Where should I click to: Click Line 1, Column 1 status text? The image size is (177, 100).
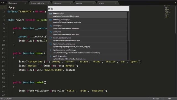(6, 99)
